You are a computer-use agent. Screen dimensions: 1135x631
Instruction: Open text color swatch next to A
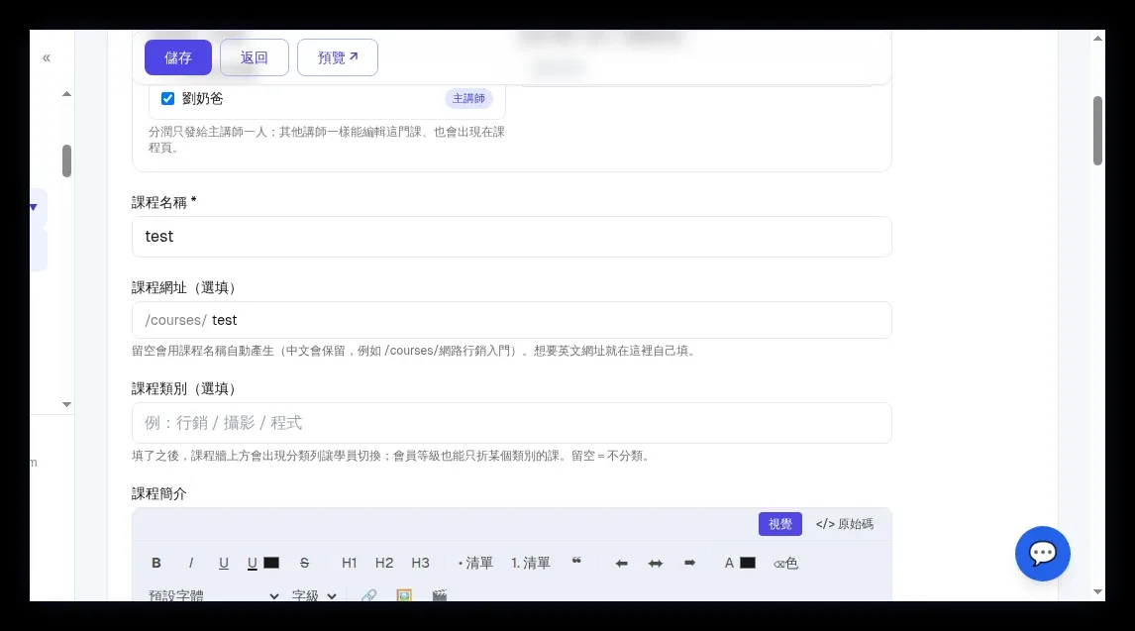click(748, 563)
